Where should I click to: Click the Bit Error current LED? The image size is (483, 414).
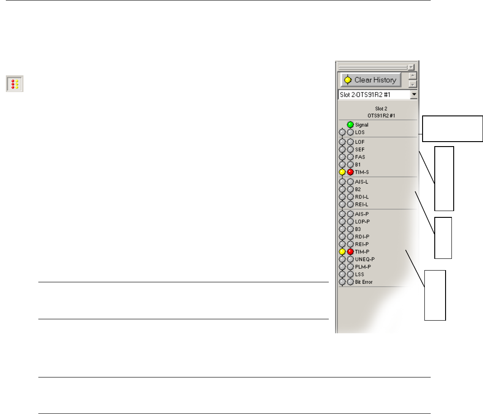point(350,282)
